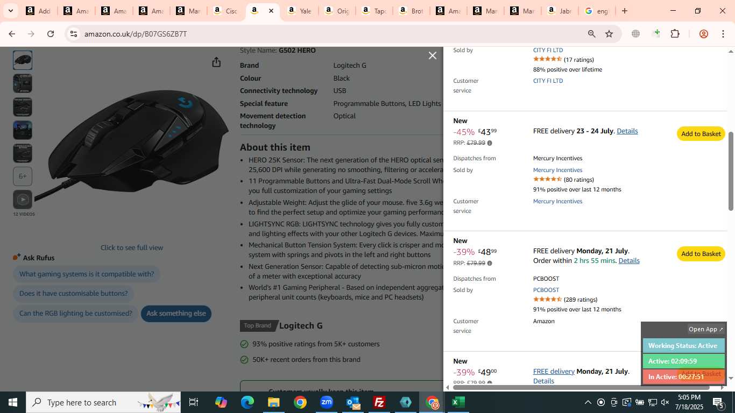Open the zoom magnifier icon in address bar
Image resolution: width=735 pixels, height=413 pixels.
[x=591, y=34]
